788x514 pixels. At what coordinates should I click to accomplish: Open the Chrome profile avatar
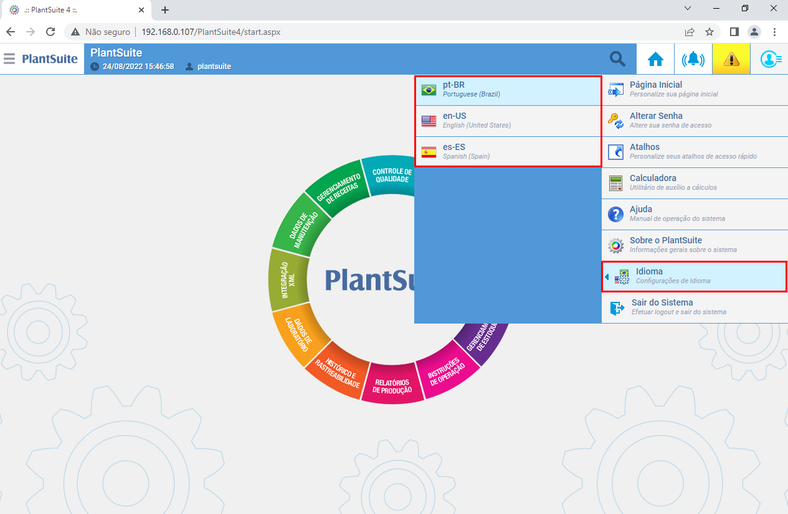click(754, 32)
